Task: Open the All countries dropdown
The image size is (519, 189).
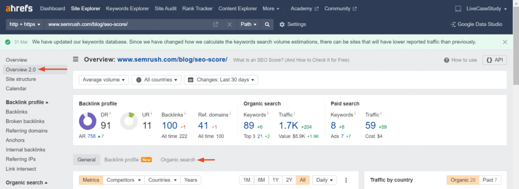Action: (x=157, y=80)
